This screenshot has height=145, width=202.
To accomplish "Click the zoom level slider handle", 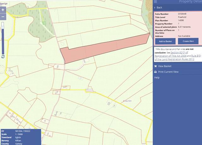I will [x=3, y=27].
